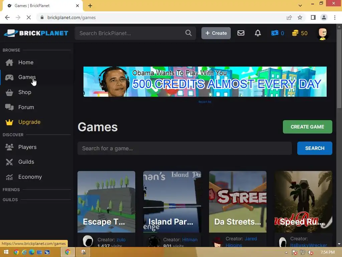Screen dimensions: 342x257
Task: Open the Da Streets... game thumbnail
Action: (238, 202)
